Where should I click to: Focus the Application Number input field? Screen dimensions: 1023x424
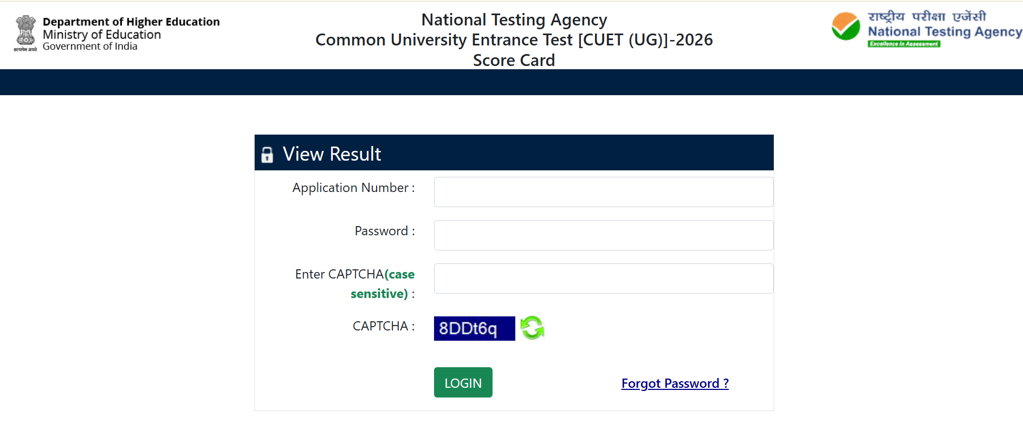click(604, 192)
